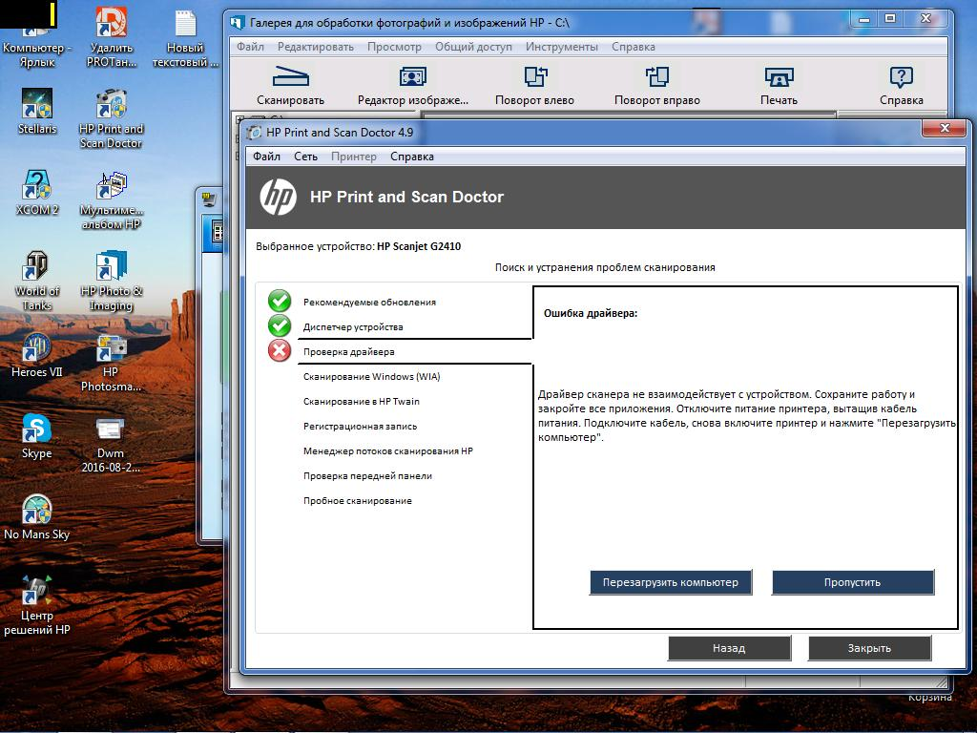Go back with the Назад button
The image size is (977, 733).
729,648
